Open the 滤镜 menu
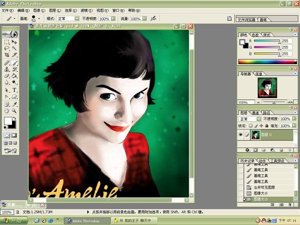 coord(86,10)
